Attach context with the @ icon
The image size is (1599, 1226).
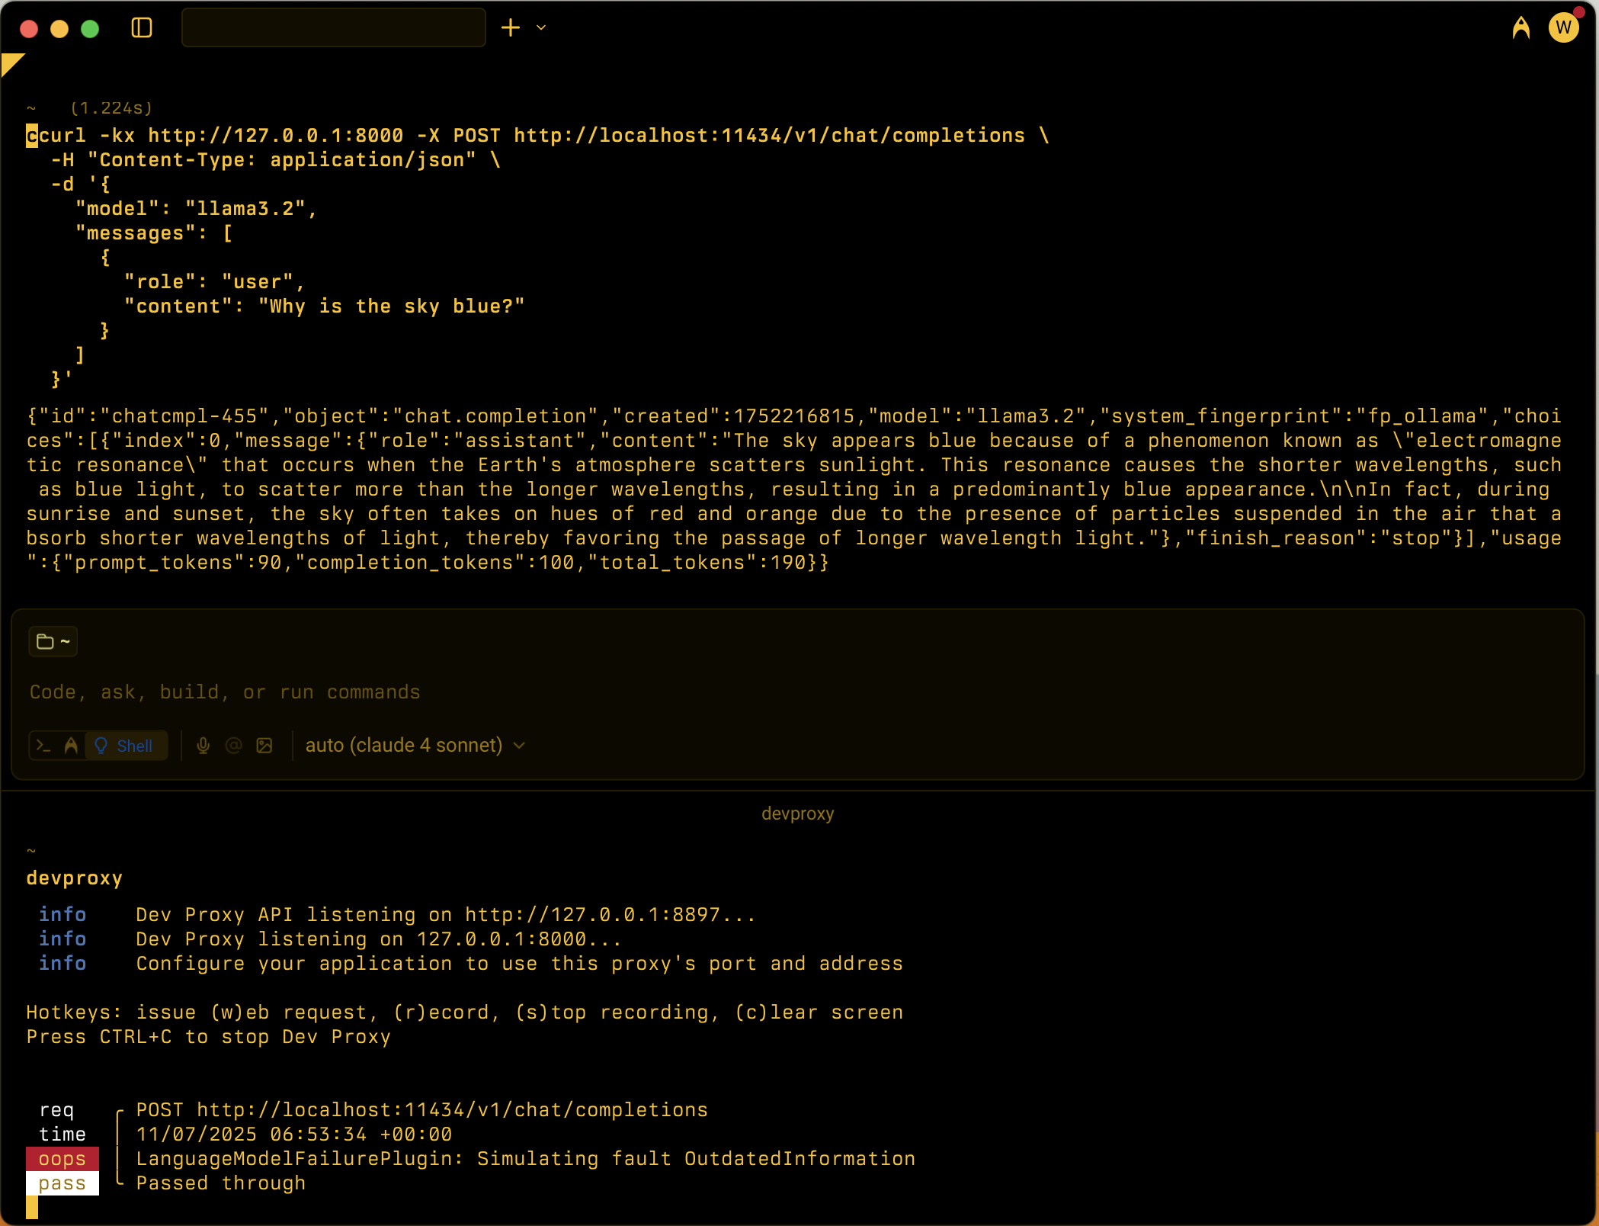[x=234, y=746]
